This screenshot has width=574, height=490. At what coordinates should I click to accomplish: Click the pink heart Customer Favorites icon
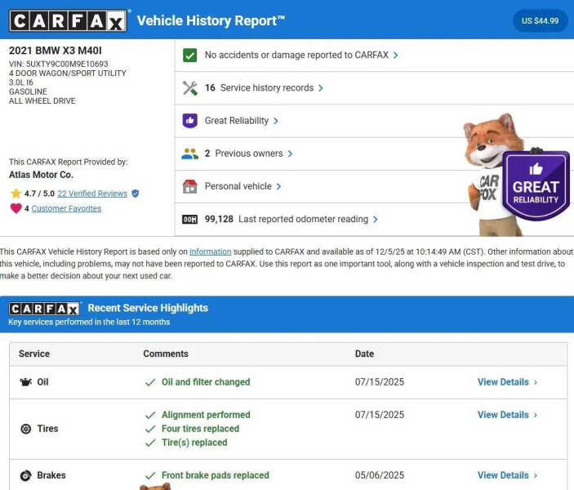pyautogui.click(x=16, y=208)
